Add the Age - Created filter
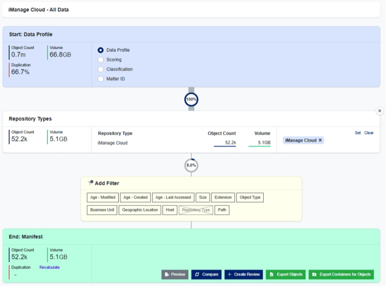 pyautogui.click(x=135, y=197)
